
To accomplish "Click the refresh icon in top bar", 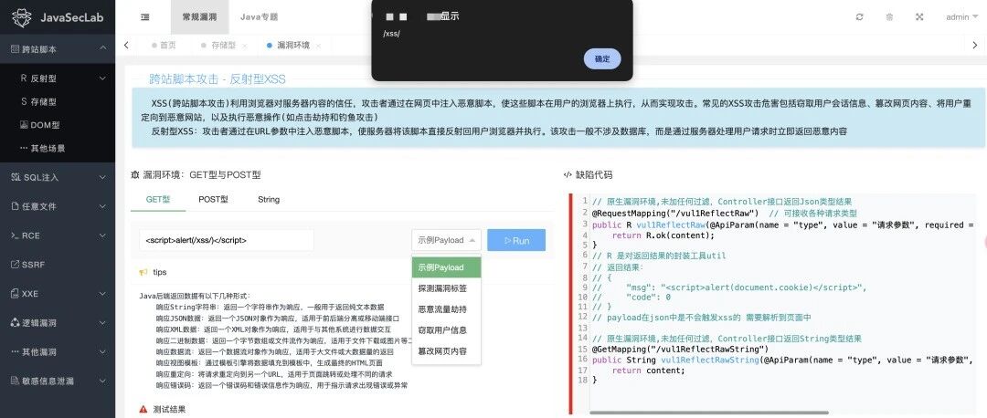I will pyautogui.click(x=859, y=17).
